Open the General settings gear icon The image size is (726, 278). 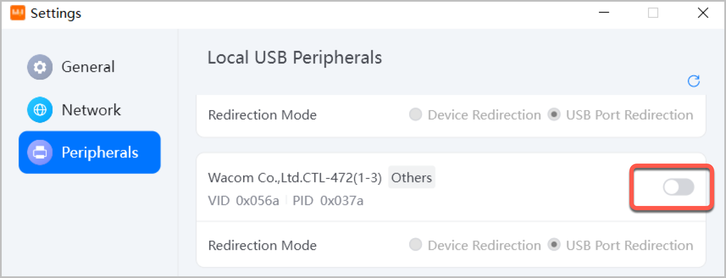(39, 67)
